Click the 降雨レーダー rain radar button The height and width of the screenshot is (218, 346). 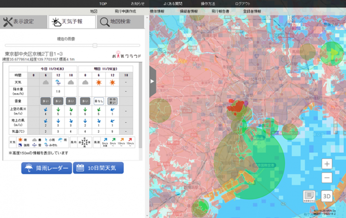pos(46,168)
